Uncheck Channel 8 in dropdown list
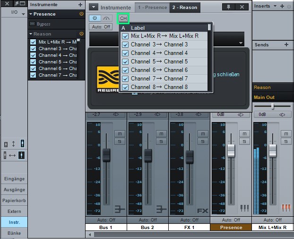The width and height of the screenshot is (294, 239). pos(125,87)
